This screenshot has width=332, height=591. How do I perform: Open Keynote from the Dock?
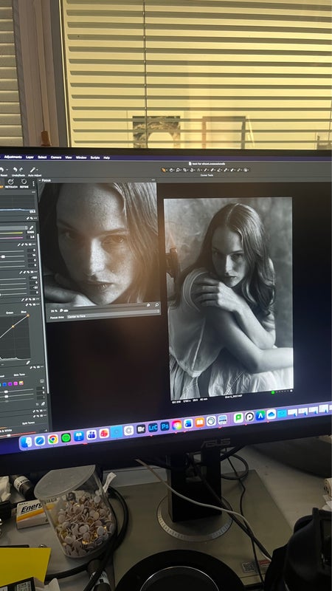pos(79,437)
